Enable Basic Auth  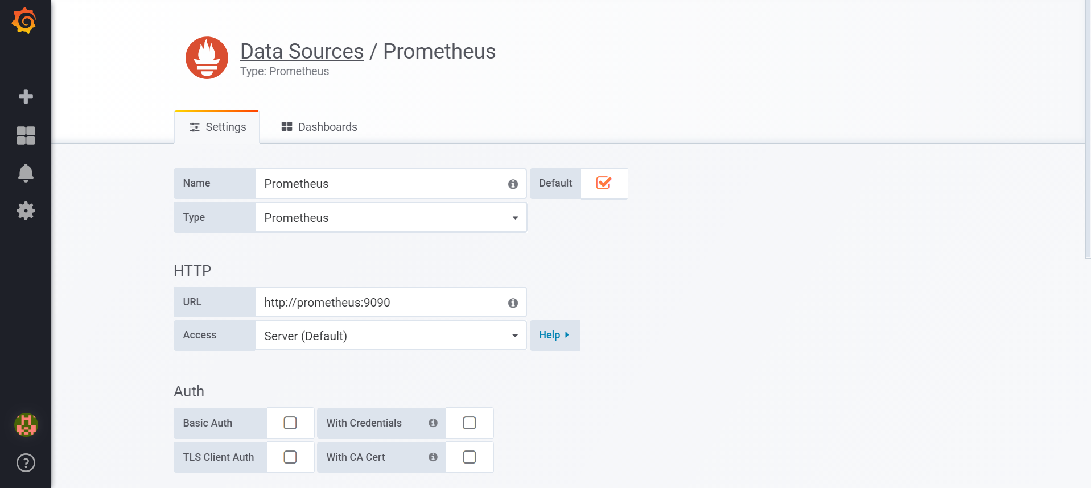[x=290, y=423]
